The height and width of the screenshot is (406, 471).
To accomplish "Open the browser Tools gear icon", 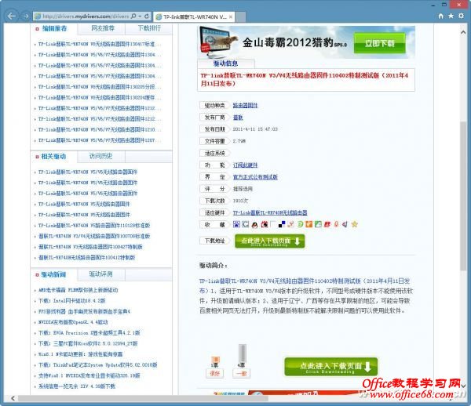I will point(461,16).
